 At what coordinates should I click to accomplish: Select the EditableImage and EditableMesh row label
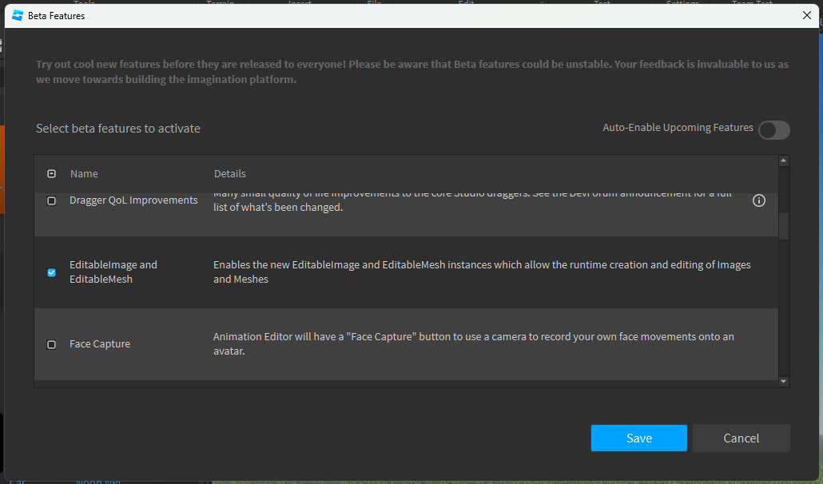[113, 272]
